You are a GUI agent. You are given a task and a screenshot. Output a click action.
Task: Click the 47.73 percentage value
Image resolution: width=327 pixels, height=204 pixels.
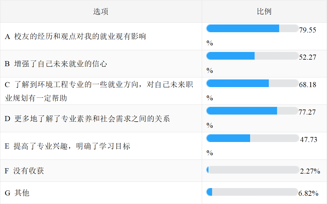click(x=309, y=140)
